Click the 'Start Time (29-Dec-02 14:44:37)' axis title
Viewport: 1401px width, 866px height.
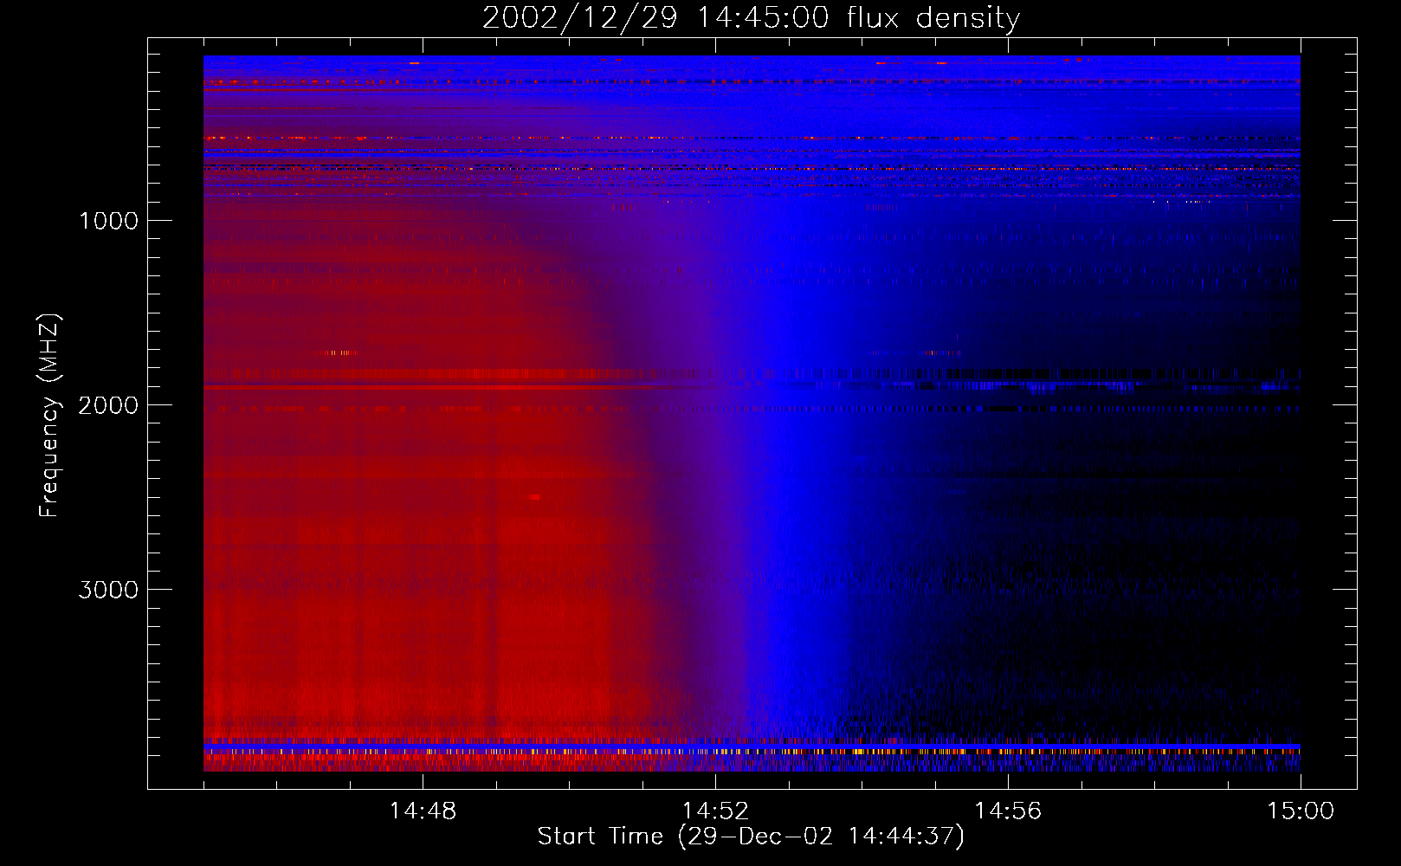(x=751, y=837)
